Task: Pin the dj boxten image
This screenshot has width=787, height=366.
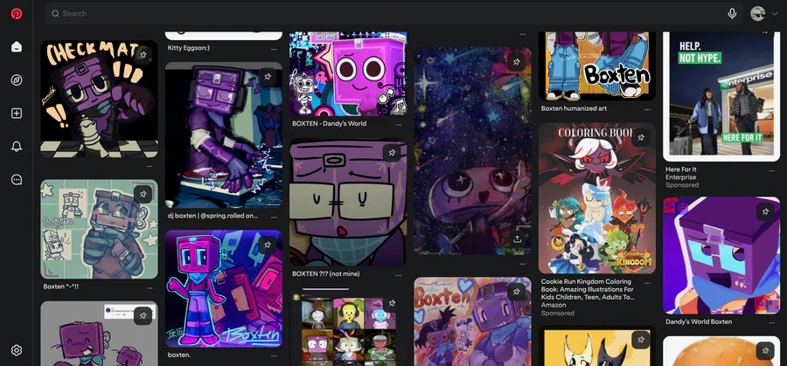Action: pos(268,77)
